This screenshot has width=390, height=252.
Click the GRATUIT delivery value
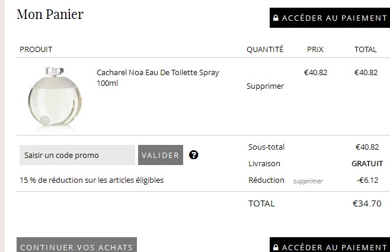pyautogui.click(x=367, y=163)
